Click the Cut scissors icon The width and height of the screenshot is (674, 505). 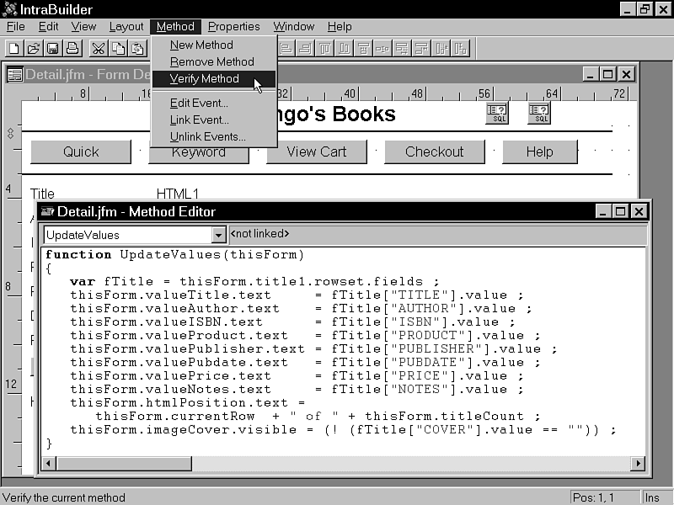click(x=99, y=48)
